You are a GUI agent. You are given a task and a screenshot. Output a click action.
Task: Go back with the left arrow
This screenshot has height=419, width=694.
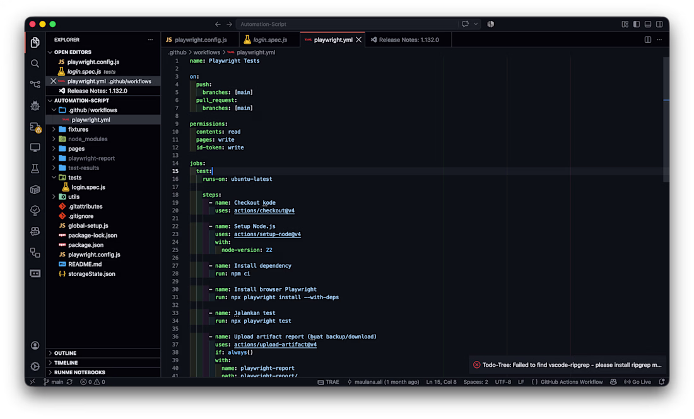coord(218,25)
